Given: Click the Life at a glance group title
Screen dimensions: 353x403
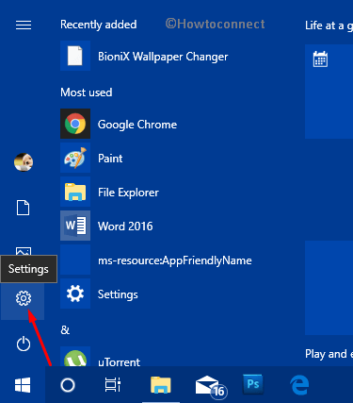Looking at the screenshot, I should click(x=329, y=25).
